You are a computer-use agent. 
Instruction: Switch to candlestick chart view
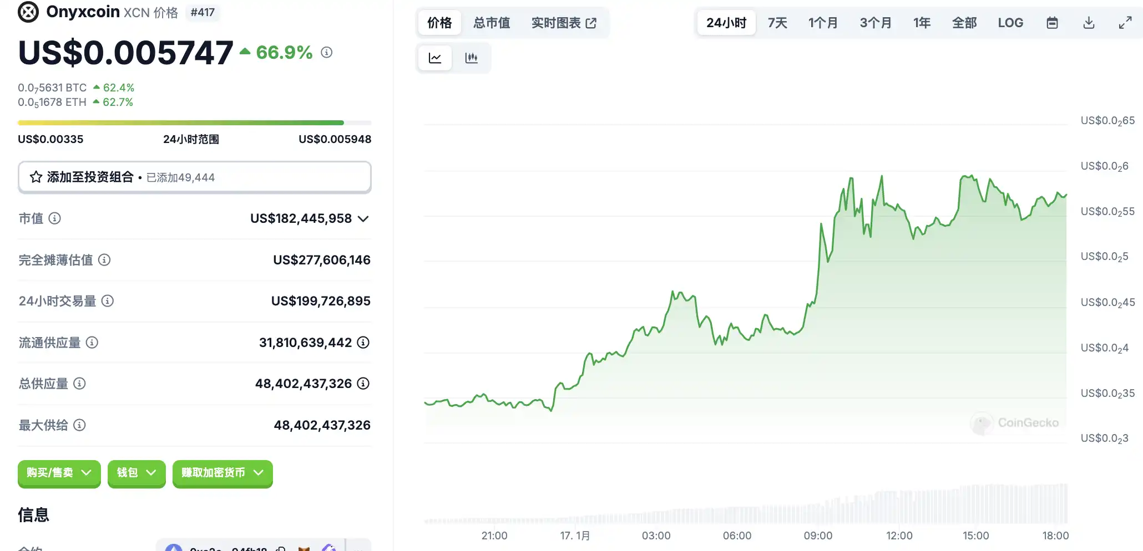coord(471,58)
